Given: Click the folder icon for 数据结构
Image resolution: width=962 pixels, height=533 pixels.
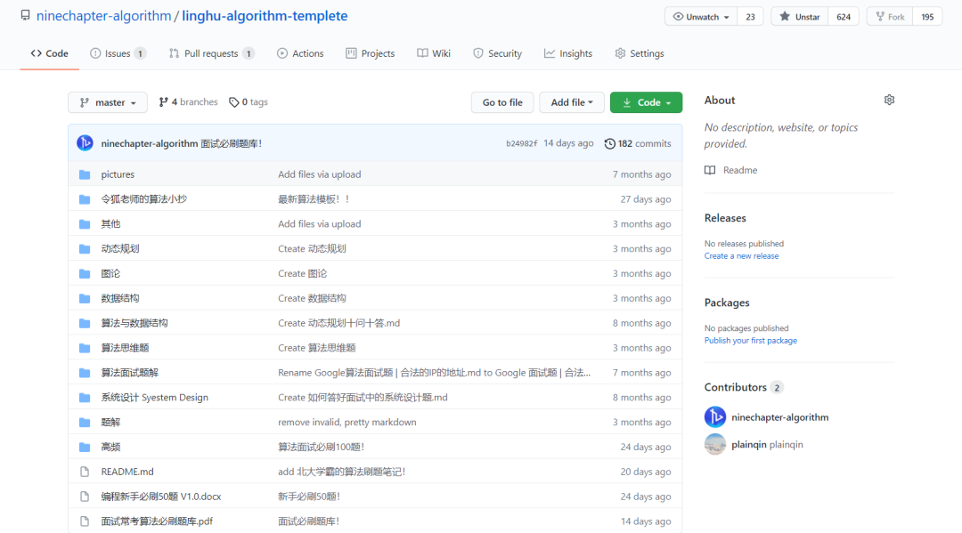Looking at the screenshot, I should tap(85, 298).
